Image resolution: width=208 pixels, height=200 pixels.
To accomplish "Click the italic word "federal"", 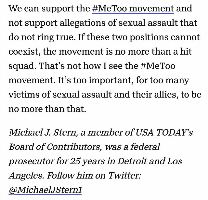I will tap(145, 147).
